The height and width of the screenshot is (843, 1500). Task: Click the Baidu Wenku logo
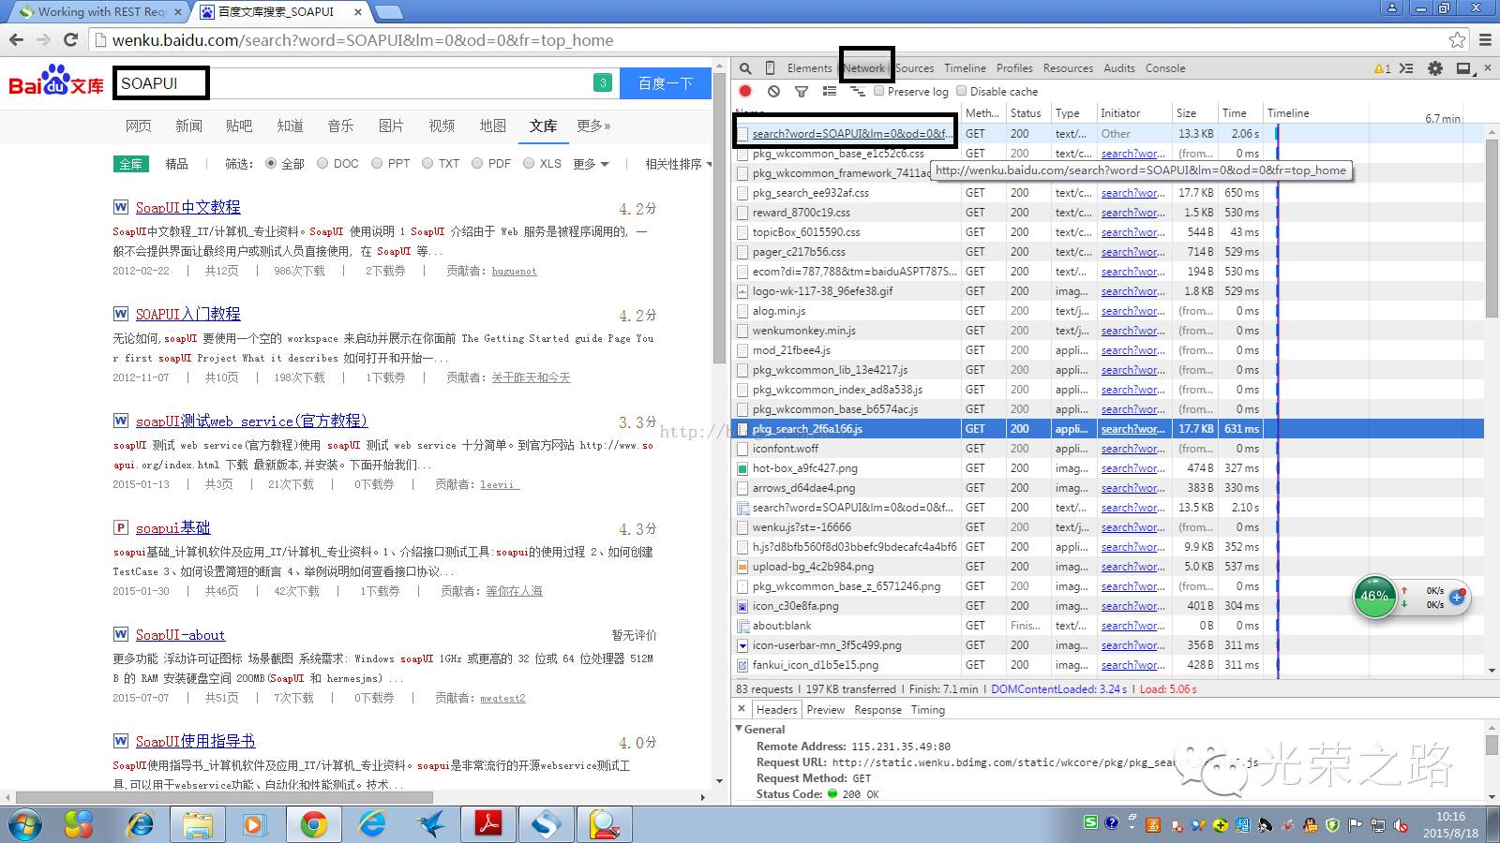point(56,81)
